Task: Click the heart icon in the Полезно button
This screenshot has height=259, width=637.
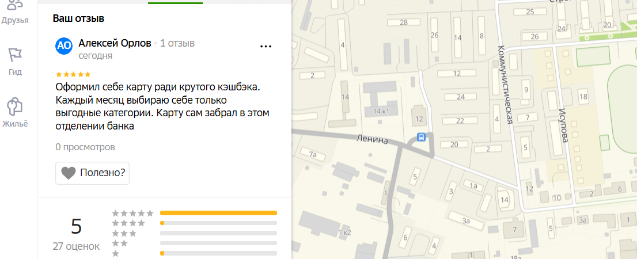Action: tap(69, 173)
